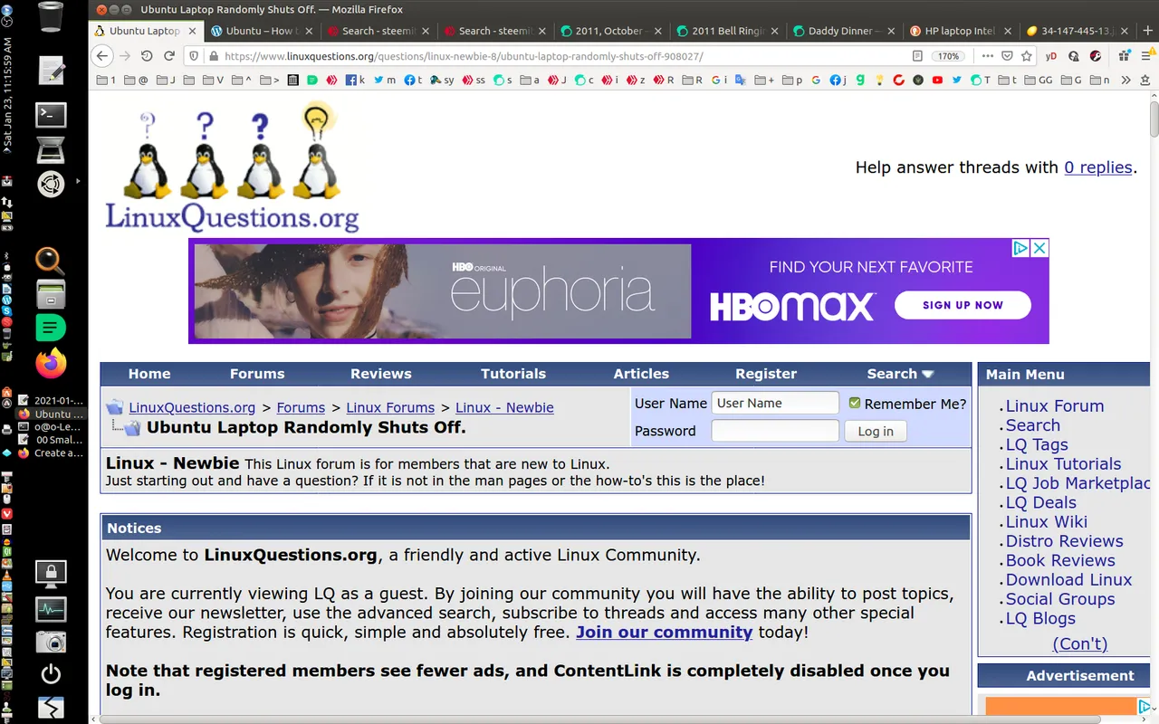Launch the green notes app in the dock

click(x=51, y=327)
